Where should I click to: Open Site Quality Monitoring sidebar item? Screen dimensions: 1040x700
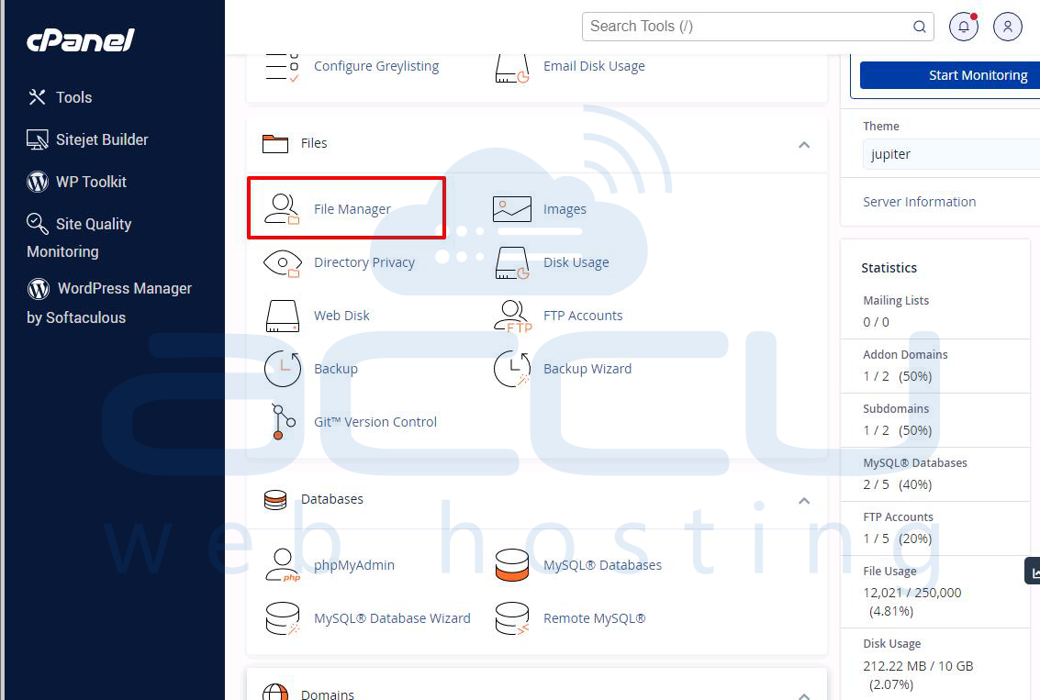pyautogui.click(x=79, y=238)
